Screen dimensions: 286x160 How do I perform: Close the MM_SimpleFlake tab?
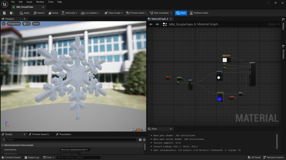[43, 7]
